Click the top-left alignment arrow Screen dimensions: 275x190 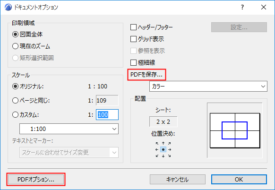tap(157, 143)
